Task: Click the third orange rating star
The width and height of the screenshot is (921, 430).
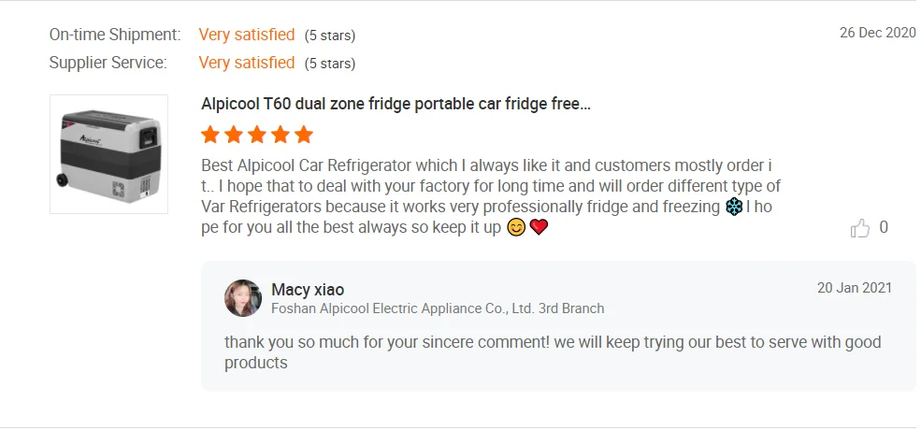Action: tap(257, 135)
